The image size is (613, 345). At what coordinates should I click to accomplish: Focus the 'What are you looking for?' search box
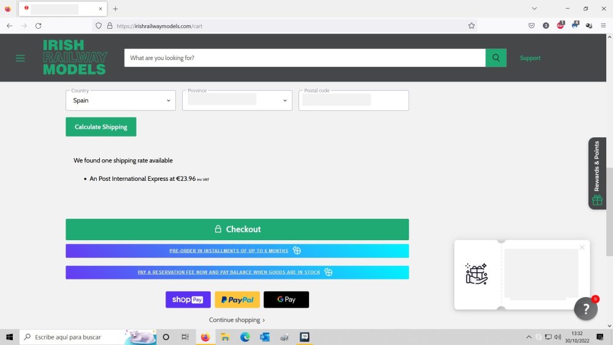coord(305,58)
